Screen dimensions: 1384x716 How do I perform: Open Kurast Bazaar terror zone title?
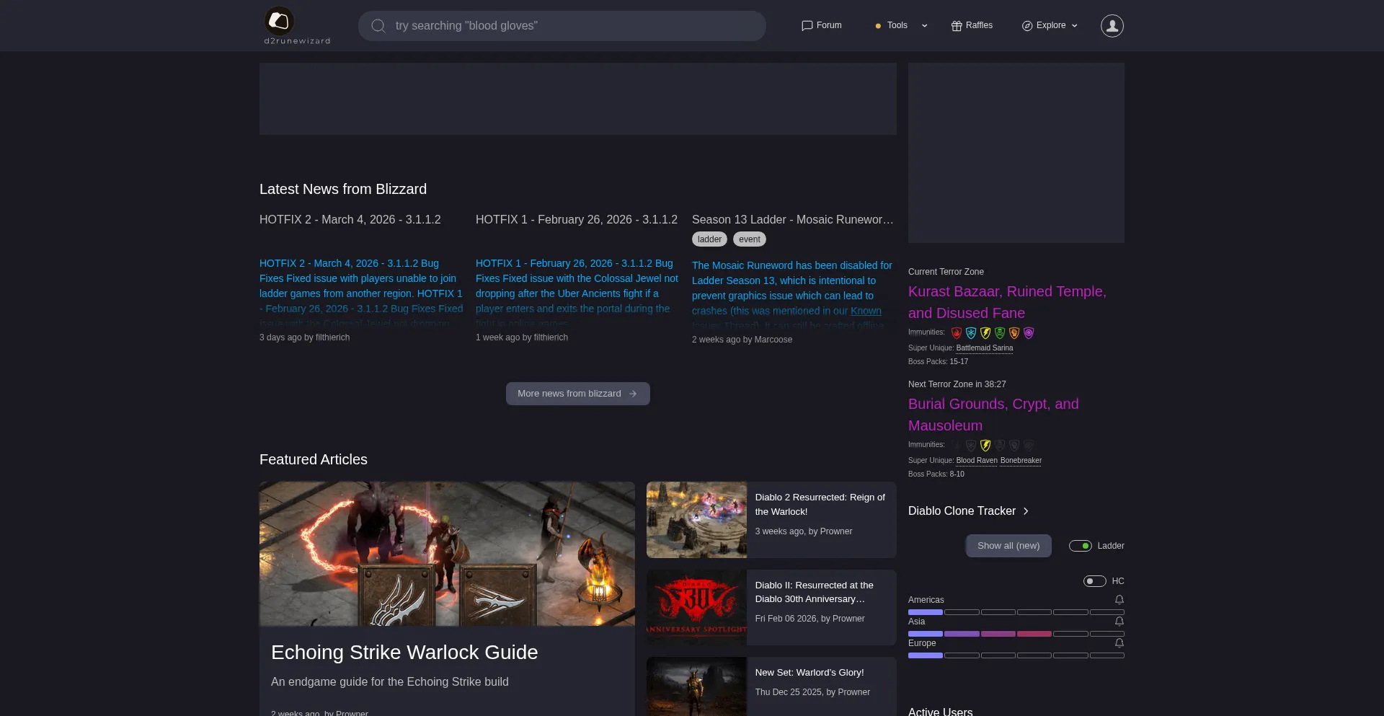(x=1007, y=302)
